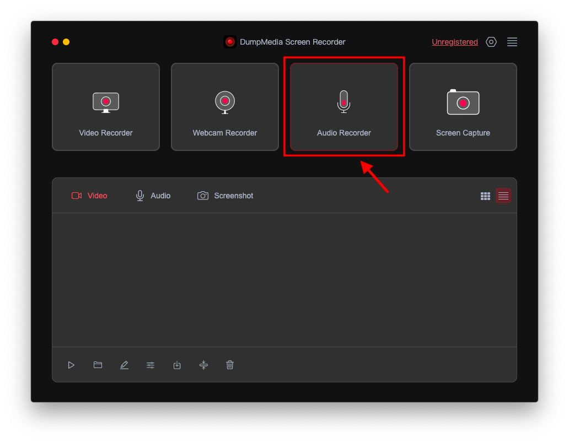Launch the Audio Recorder
This screenshot has width=569, height=443.
coord(343,106)
